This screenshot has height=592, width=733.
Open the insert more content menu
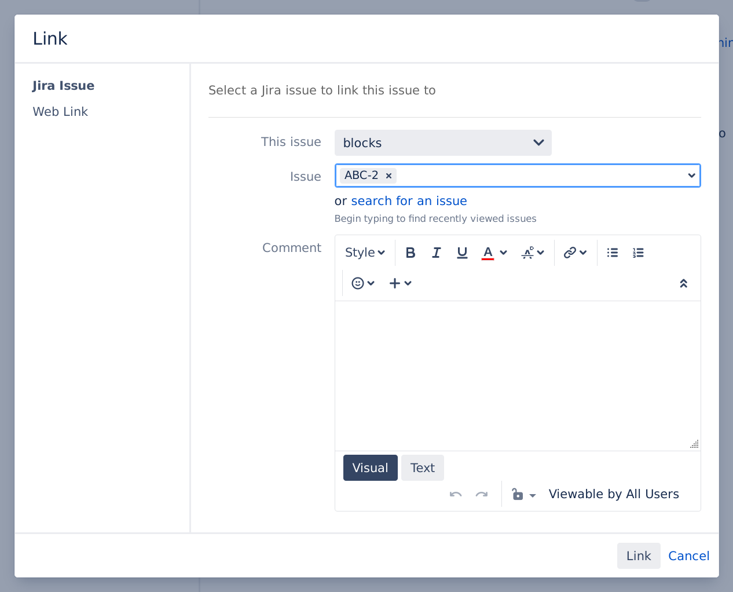pos(400,283)
